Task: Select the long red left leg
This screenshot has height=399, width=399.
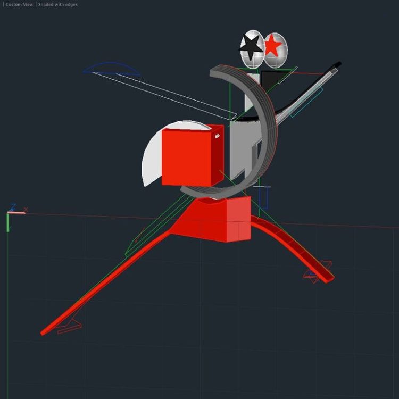Action: [x=106, y=282]
